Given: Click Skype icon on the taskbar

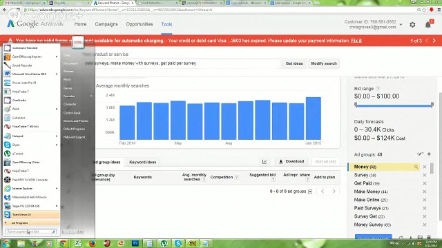Looking at the screenshot, I should coord(178,243).
